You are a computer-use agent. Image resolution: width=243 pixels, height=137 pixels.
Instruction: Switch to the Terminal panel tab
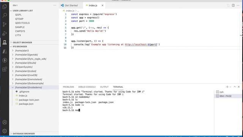click(x=118, y=87)
